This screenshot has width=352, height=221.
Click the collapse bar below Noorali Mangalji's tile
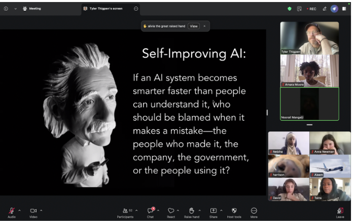coord(309,125)
